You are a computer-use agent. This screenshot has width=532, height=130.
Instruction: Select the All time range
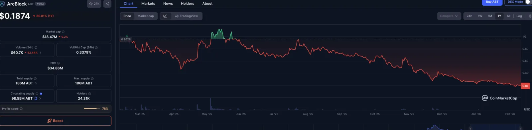tap(508, 16)
